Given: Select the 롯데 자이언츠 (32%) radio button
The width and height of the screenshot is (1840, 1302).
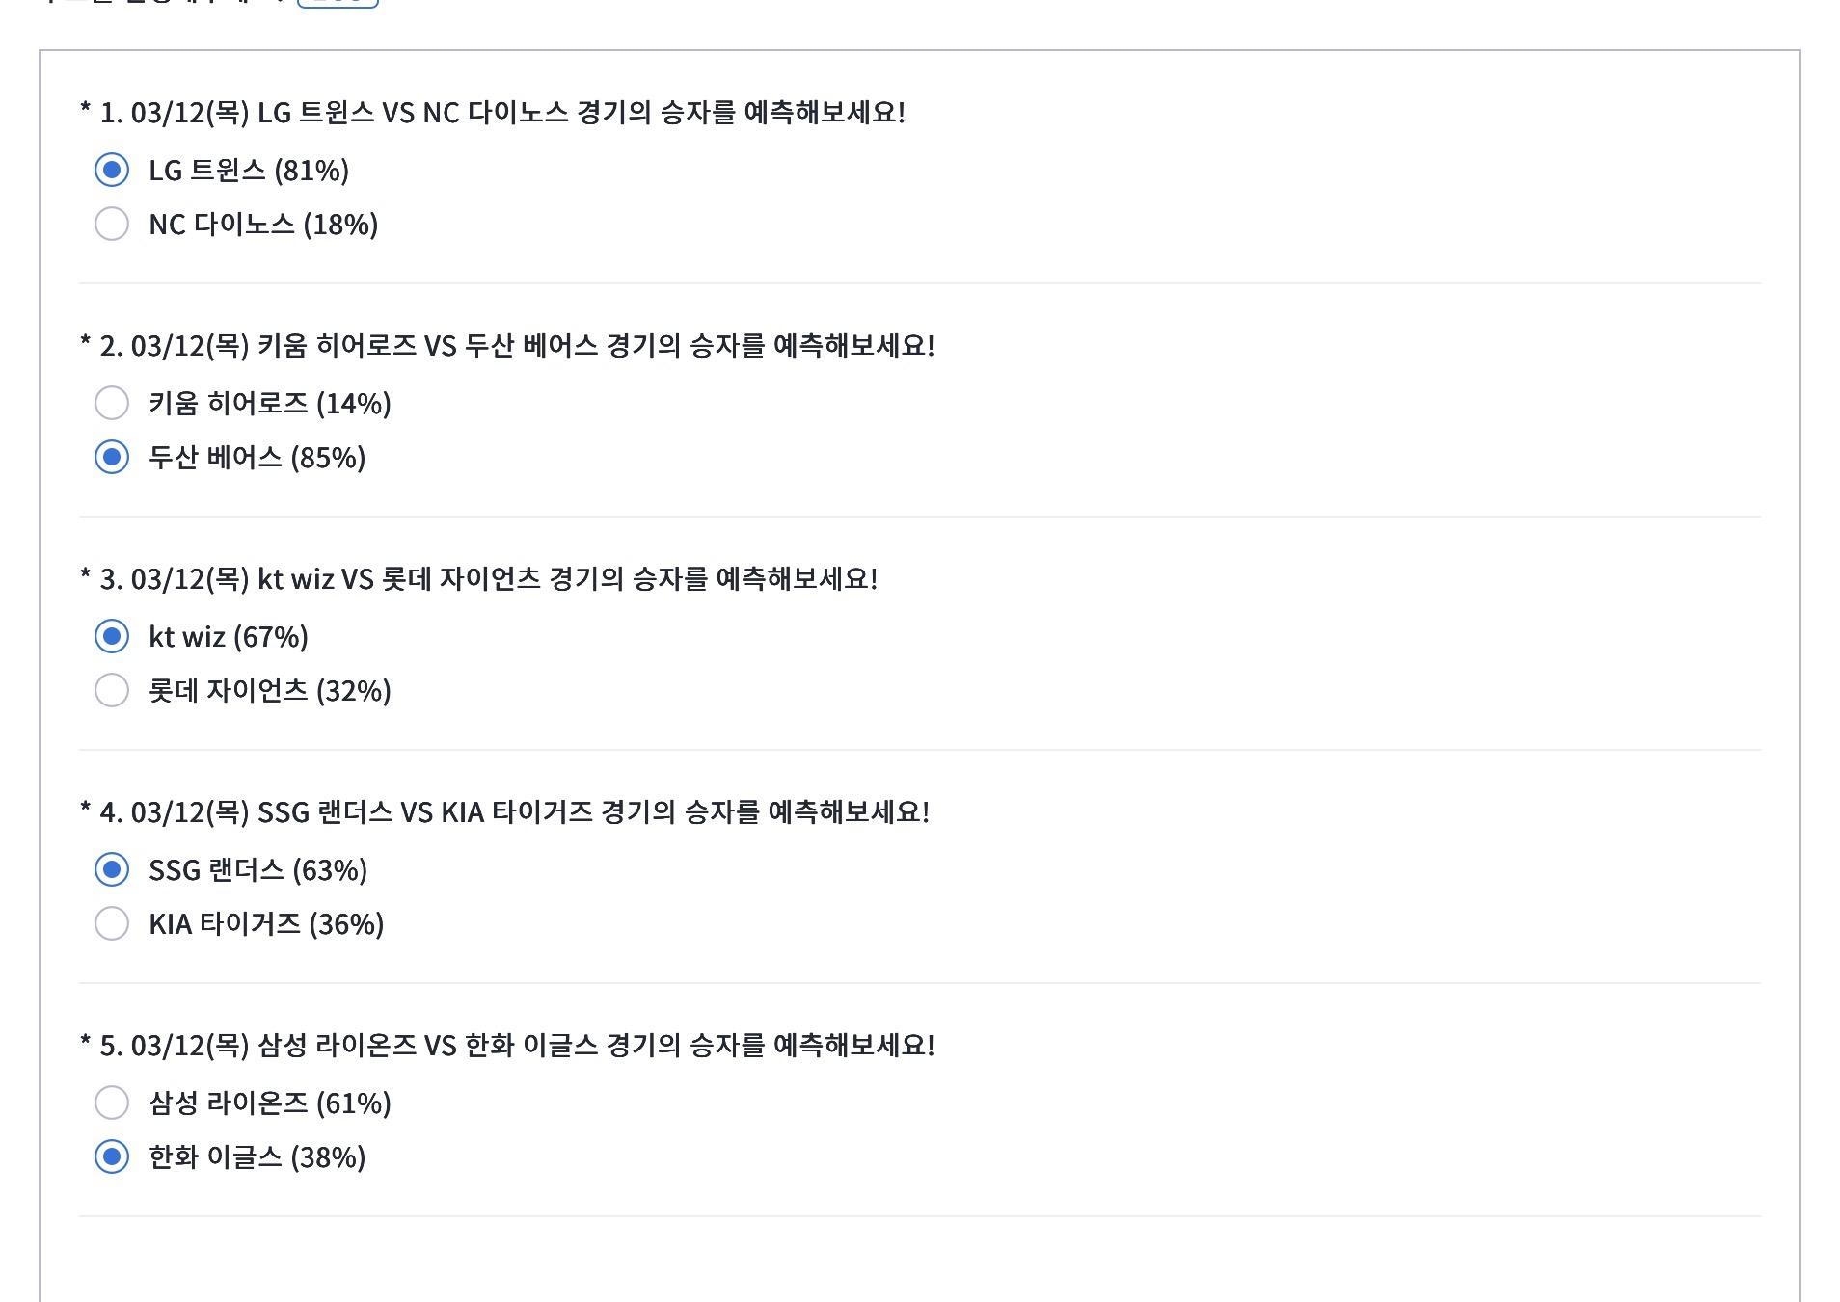Looking at the screenshot, I should [112, 690].
